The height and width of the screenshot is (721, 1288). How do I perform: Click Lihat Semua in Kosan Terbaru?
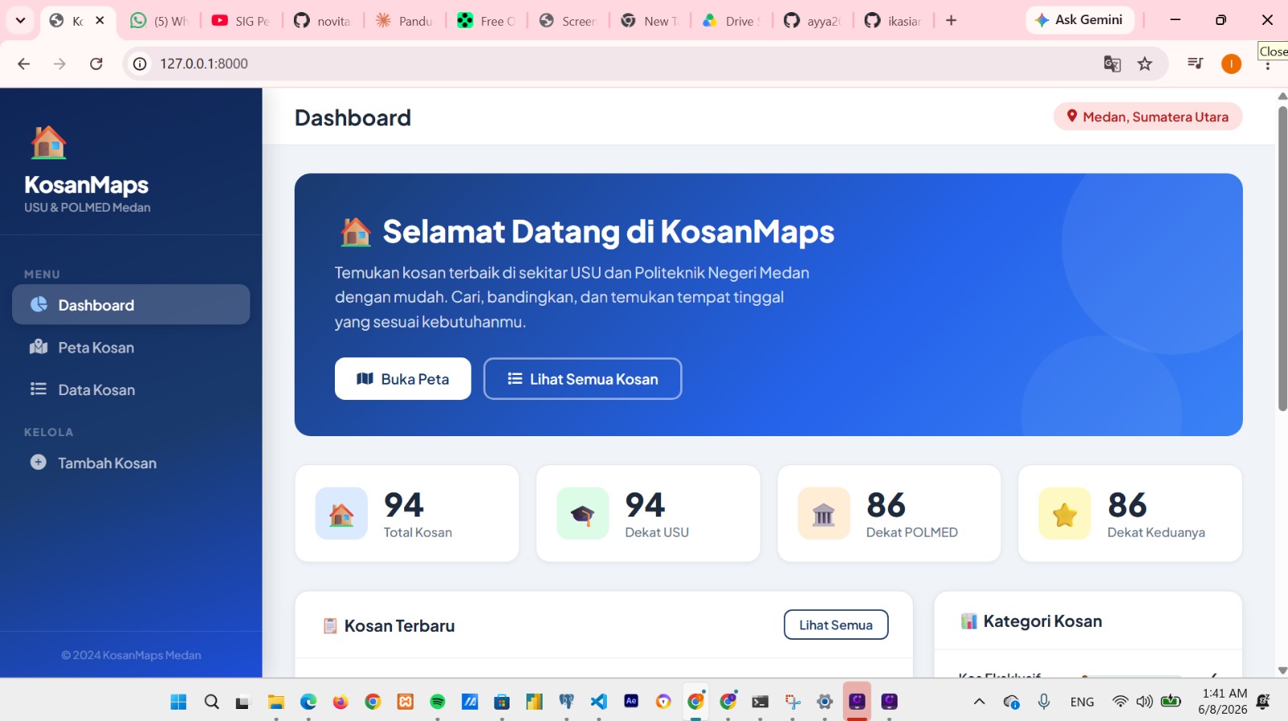(836, 625)
